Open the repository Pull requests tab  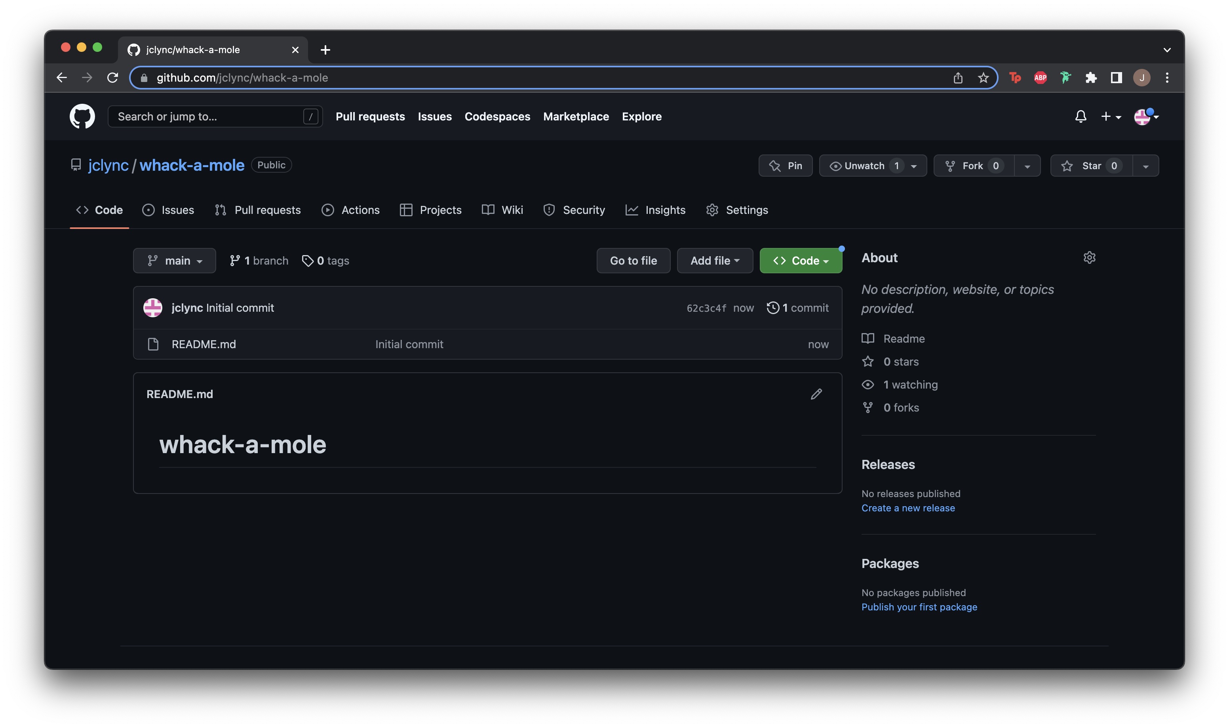[x=257, y=210]
